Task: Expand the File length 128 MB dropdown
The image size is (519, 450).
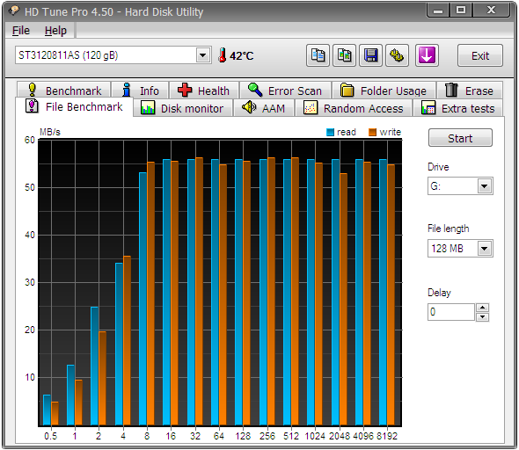Action: [485, 249]
